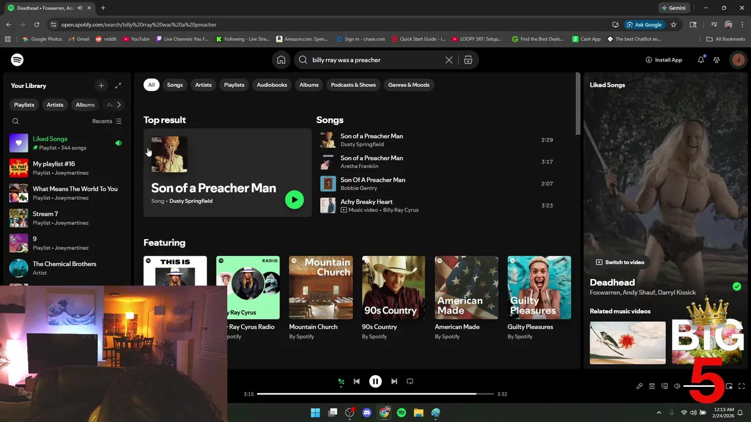The image size is (751, 422).
Task: Select Genres & Moods filter
Action: tap(409, 85)
